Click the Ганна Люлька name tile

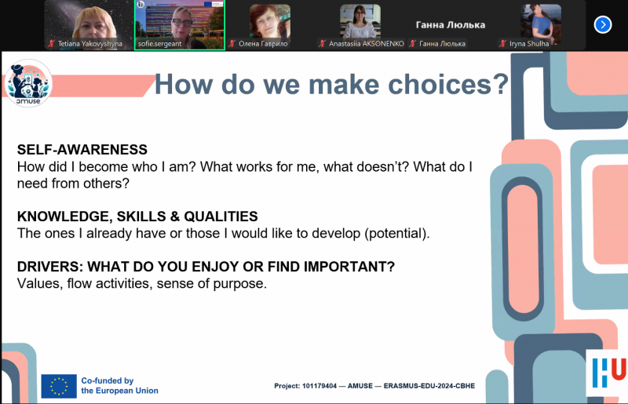click(451, 24)
